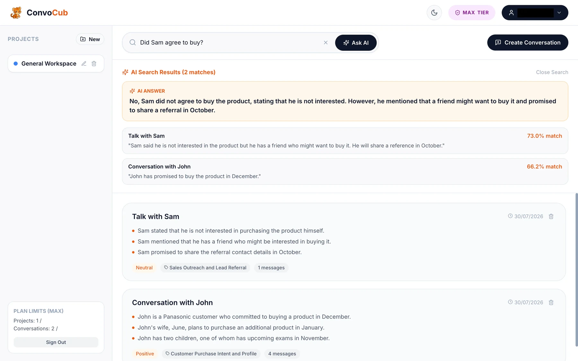Click the Create Conversation button
Image resolution: width=578 pixels, height=361 pixels.
pyautogui.click(x=528, y=43)
